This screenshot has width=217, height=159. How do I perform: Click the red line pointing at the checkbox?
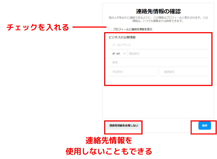pyautogui.click(x=89, y=27)
